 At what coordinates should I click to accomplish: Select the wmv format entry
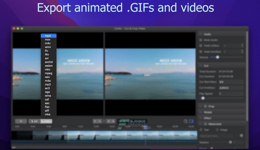point(49,47)
